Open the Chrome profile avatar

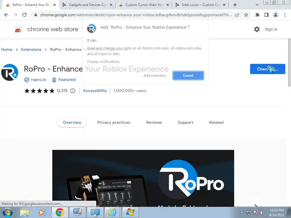(276, 15)
